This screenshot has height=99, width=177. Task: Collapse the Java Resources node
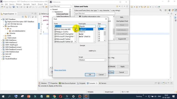click(4, 26)
